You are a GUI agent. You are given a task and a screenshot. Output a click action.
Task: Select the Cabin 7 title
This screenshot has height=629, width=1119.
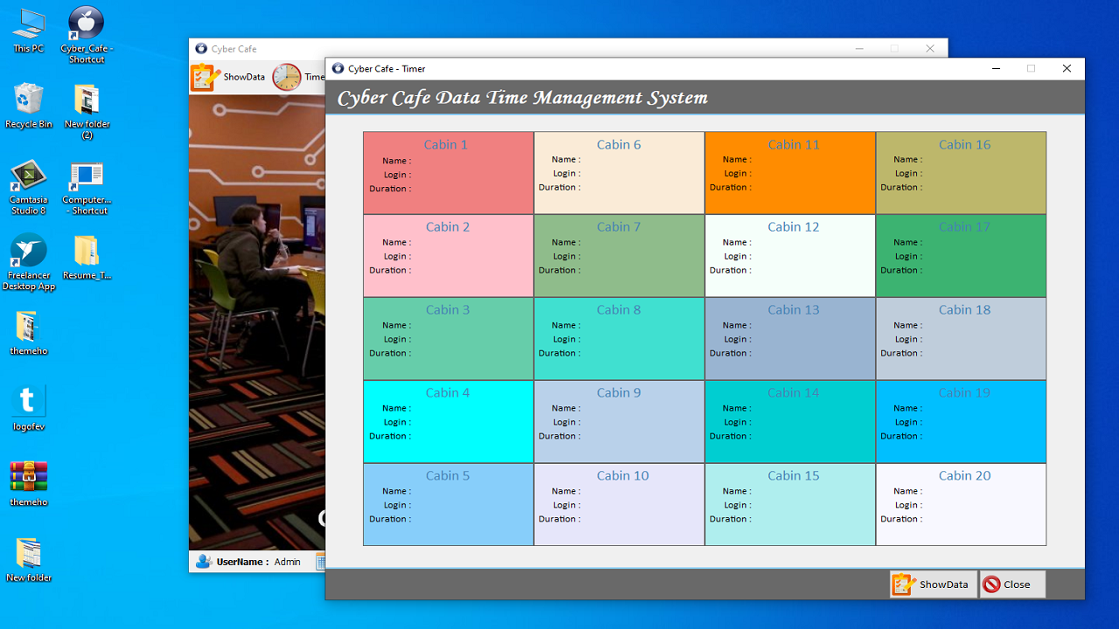(619, 227)
